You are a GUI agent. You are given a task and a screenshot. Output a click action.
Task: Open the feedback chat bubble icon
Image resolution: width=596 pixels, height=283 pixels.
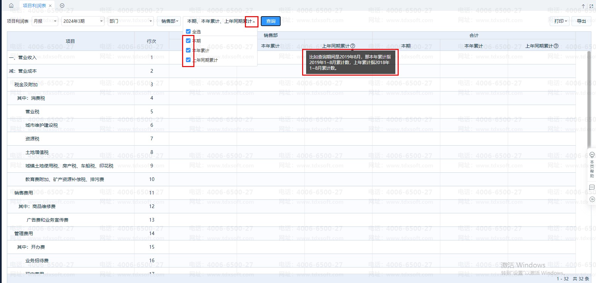click(x=592, y=187)
